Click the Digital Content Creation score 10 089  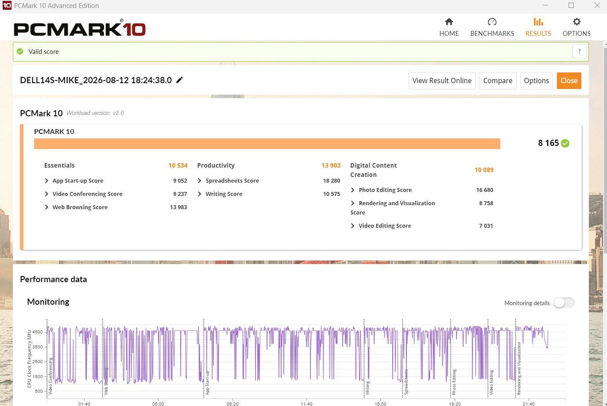tap(484, 170)
